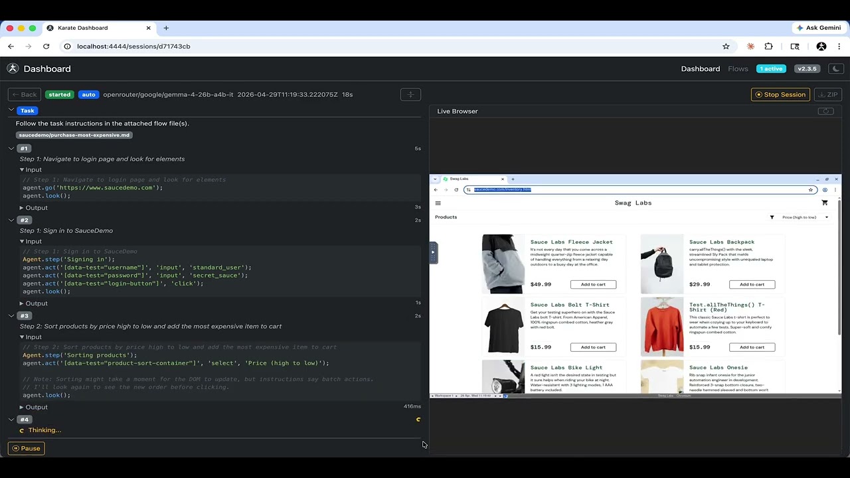The width and height of the screenshot is (850, 478).
Task: Click the green started status badge
Action: coord(59,94)
